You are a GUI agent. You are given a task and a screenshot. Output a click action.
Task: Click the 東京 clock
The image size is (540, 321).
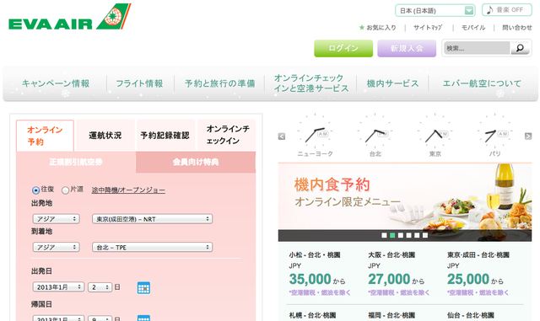coord(435,131)
